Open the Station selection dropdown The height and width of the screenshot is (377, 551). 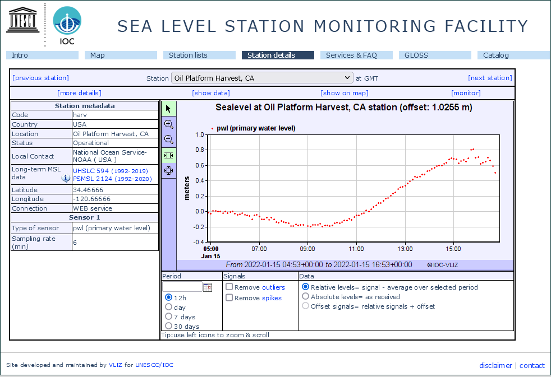point(262,78)
